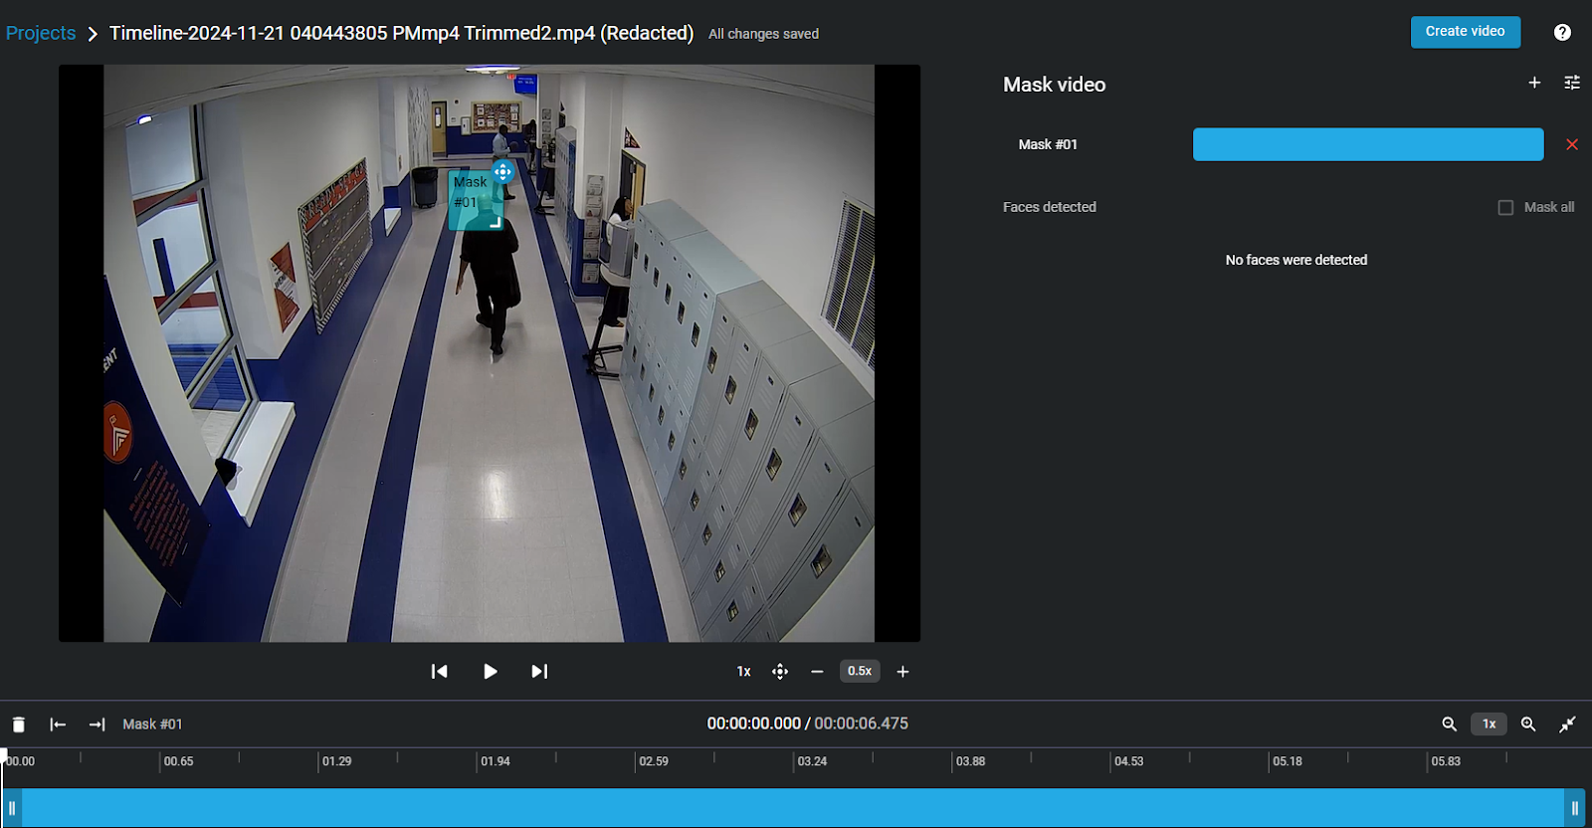Click the Mask #01 bar in mask list
The image size is (1592, 828).
[1367, 144]
